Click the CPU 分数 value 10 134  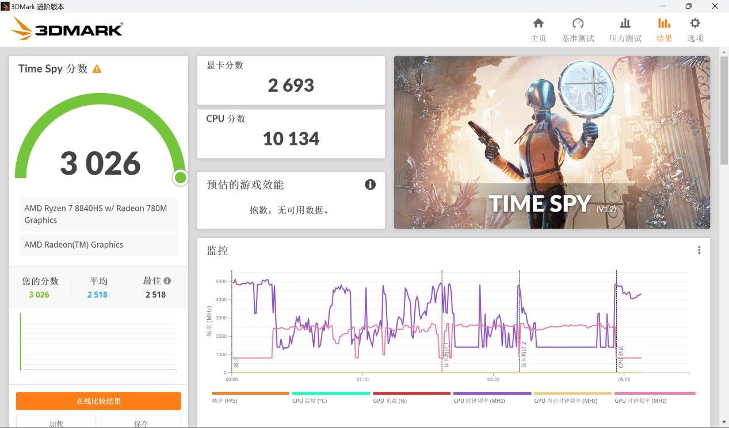[291, 139]
